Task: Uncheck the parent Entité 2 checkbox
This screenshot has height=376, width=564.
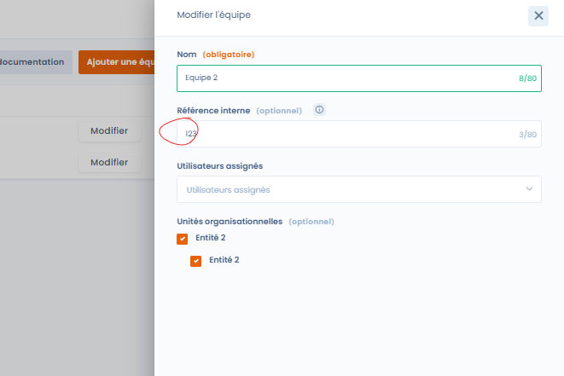Action: click(x=182, y=239)
